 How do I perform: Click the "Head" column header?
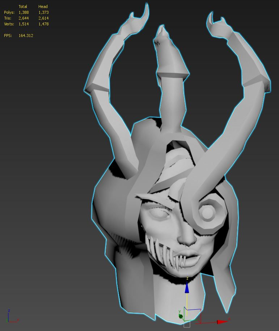click(x=43, y=7)
